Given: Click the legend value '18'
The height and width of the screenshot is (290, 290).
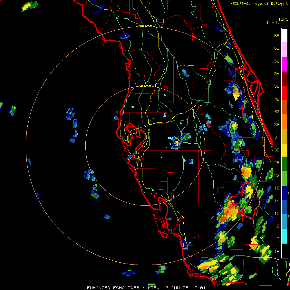Looking at the screenshot, I should [277, 188].
